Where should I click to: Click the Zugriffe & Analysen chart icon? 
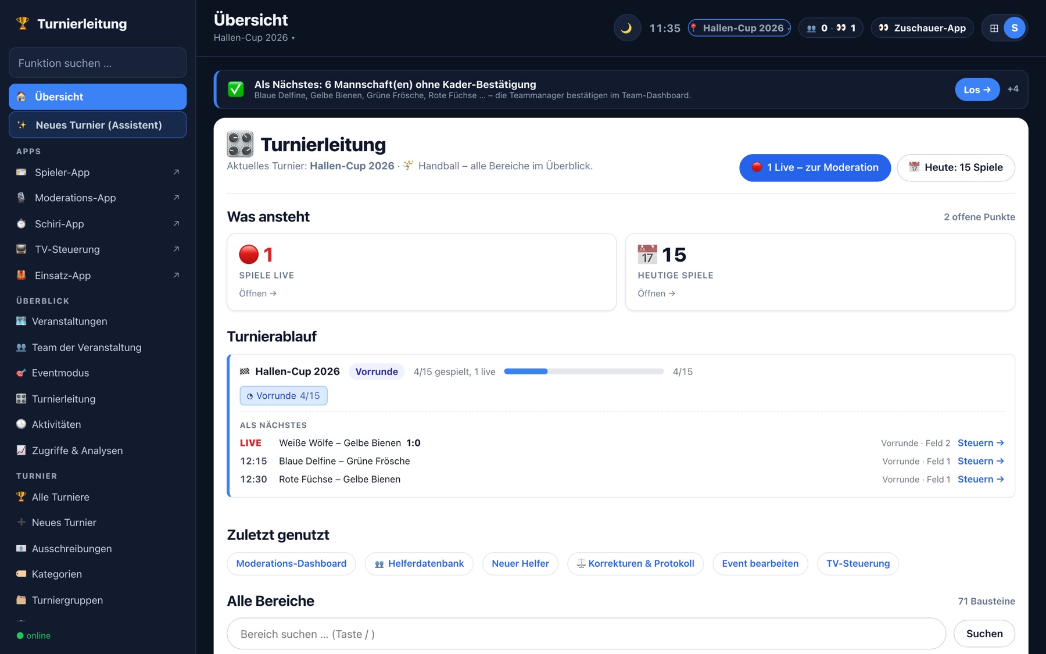pyautogui.click(x=22, y=451)
